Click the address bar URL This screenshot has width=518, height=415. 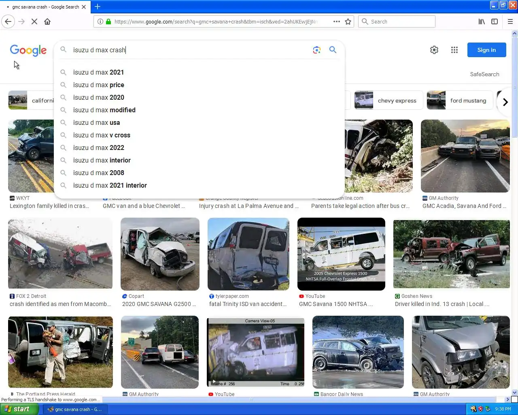pos(216,21)
